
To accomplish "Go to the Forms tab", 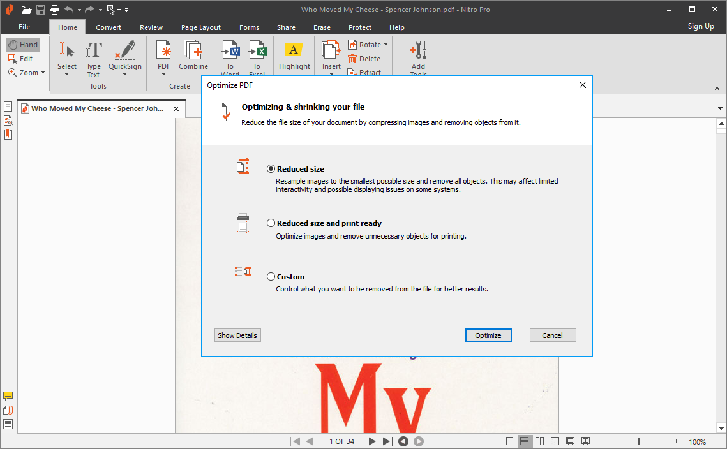I will tap(249, 27).
